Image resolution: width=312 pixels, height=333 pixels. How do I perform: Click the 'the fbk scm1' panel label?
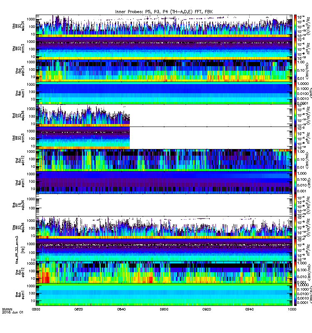(x=20, y=295)
